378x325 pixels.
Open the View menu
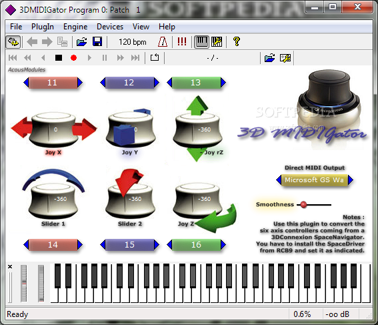point(141,27)
